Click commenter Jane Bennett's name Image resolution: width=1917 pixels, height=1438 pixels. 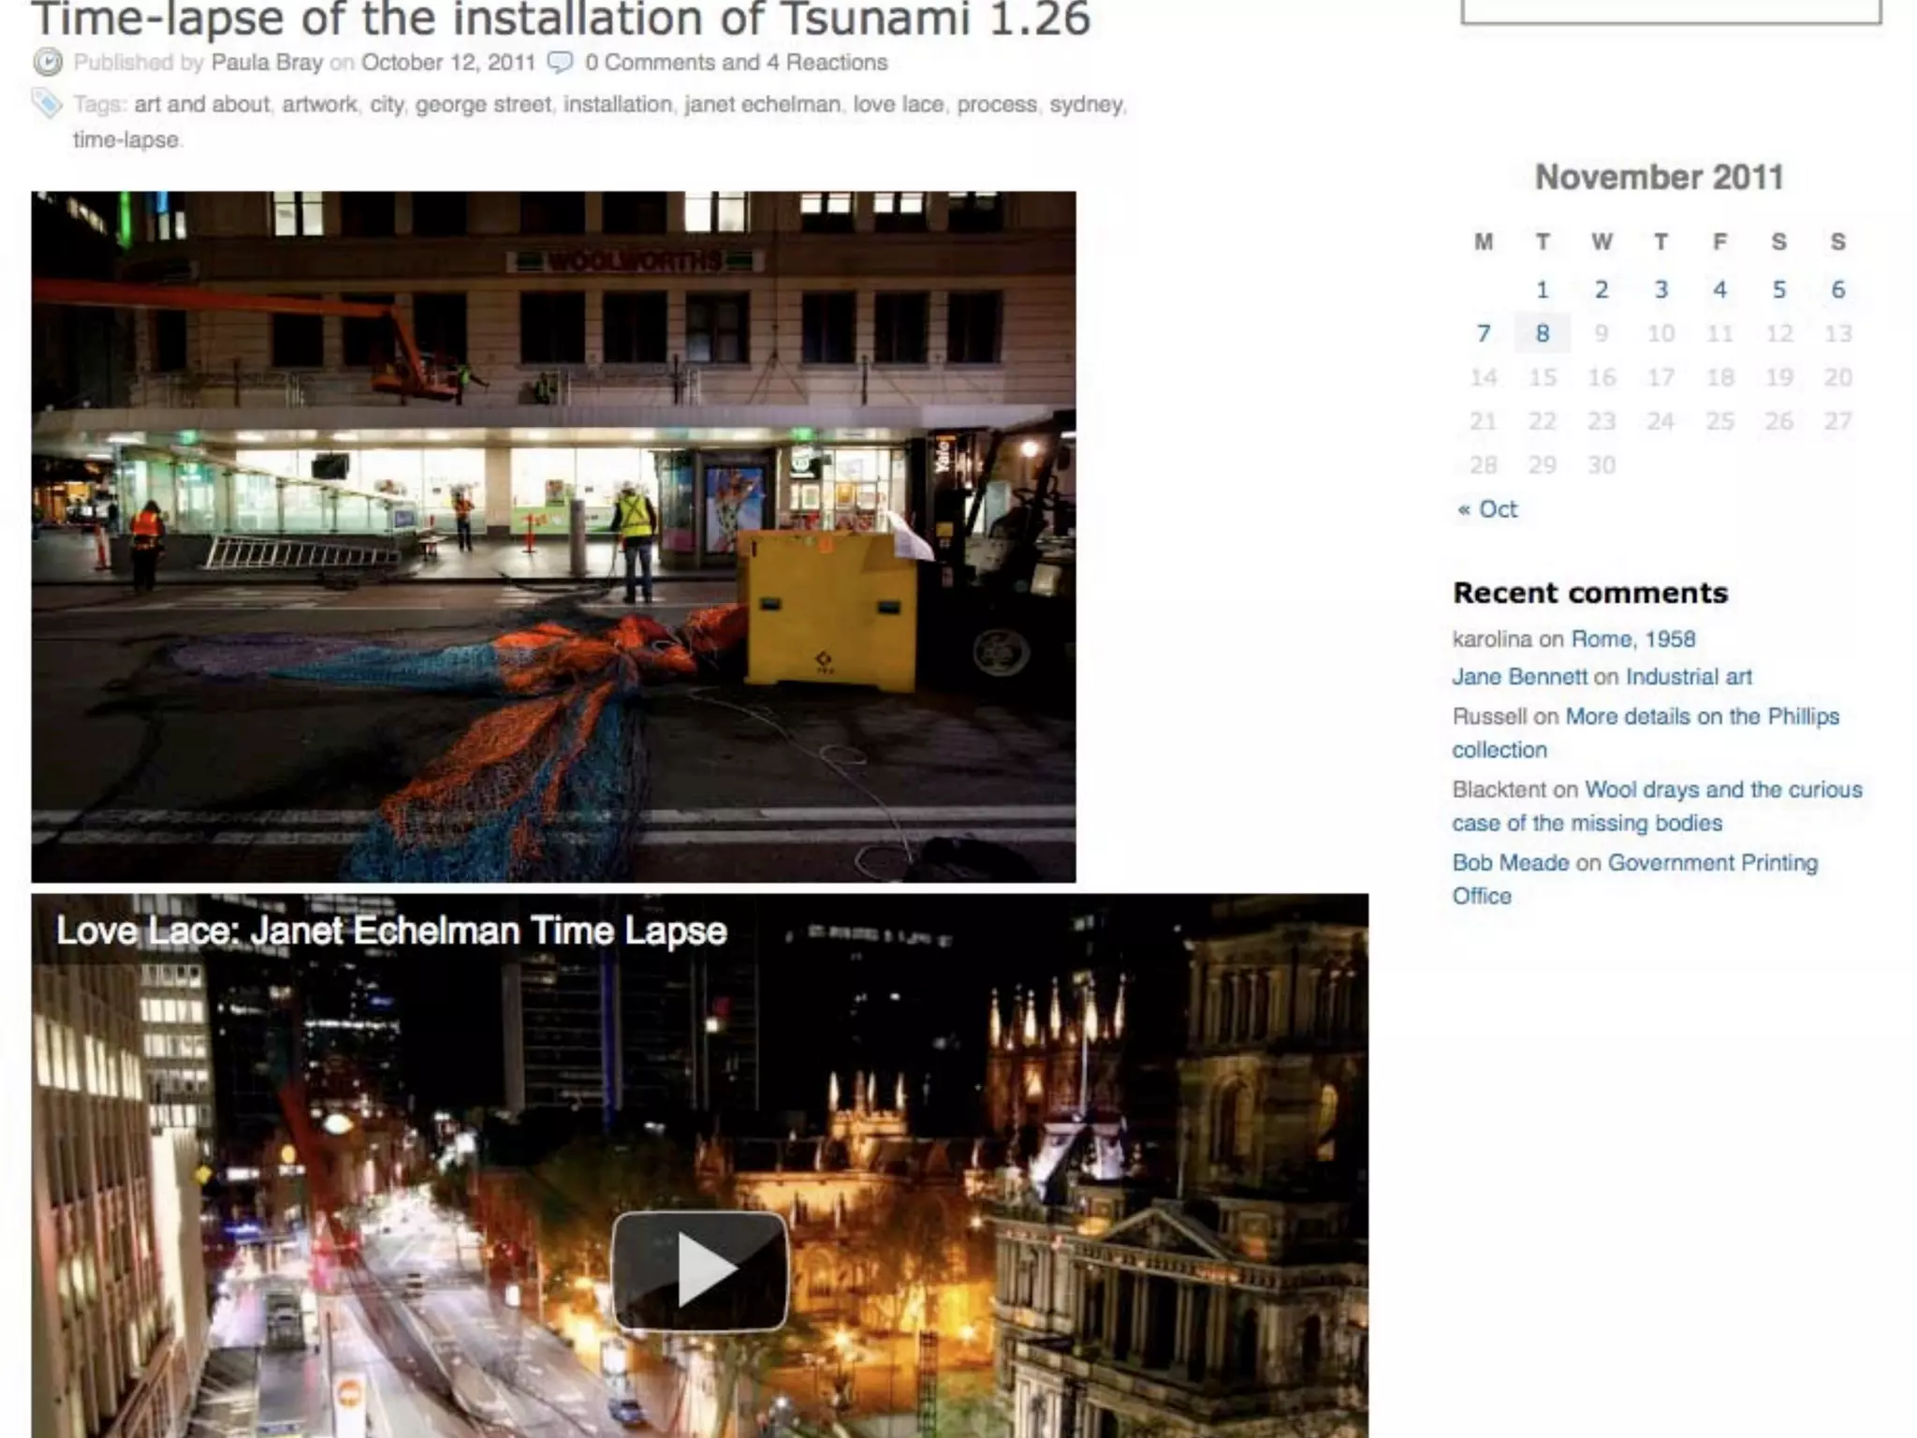1519,676
